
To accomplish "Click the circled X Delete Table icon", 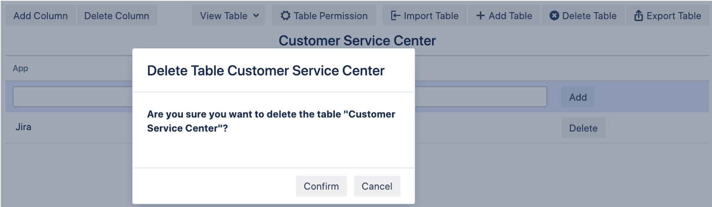I will pos(554,16).
